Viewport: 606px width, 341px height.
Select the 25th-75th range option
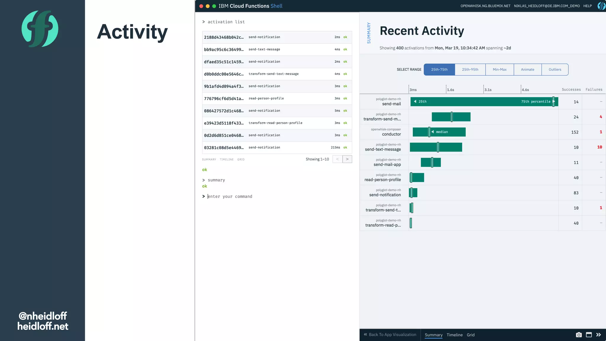click(439, 70)
